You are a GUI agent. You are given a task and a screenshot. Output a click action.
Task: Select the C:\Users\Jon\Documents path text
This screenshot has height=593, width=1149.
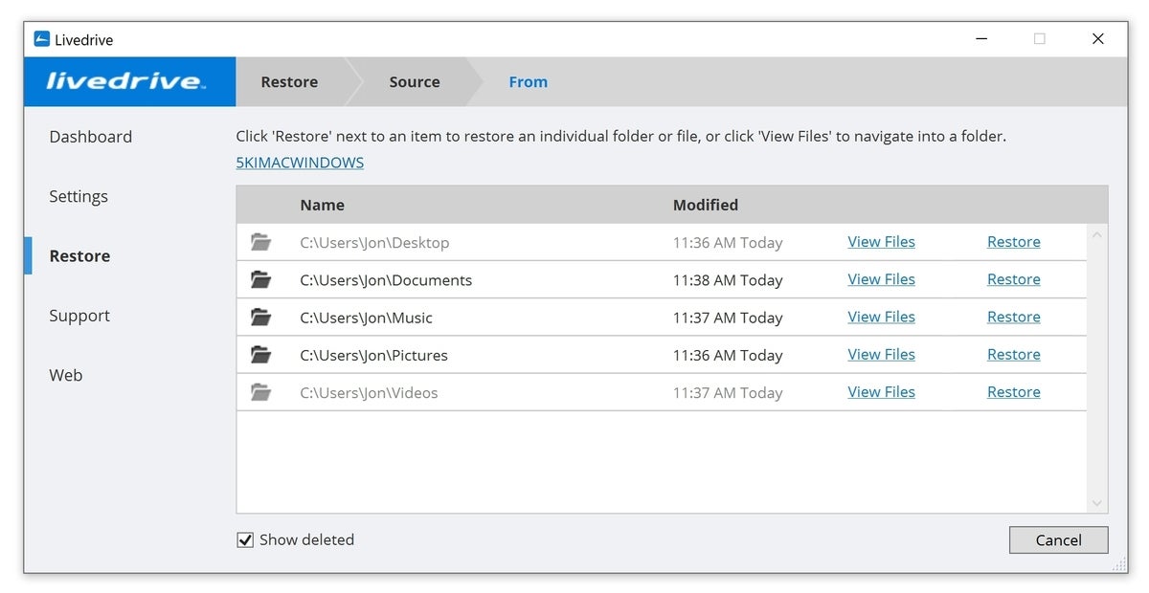386,280
